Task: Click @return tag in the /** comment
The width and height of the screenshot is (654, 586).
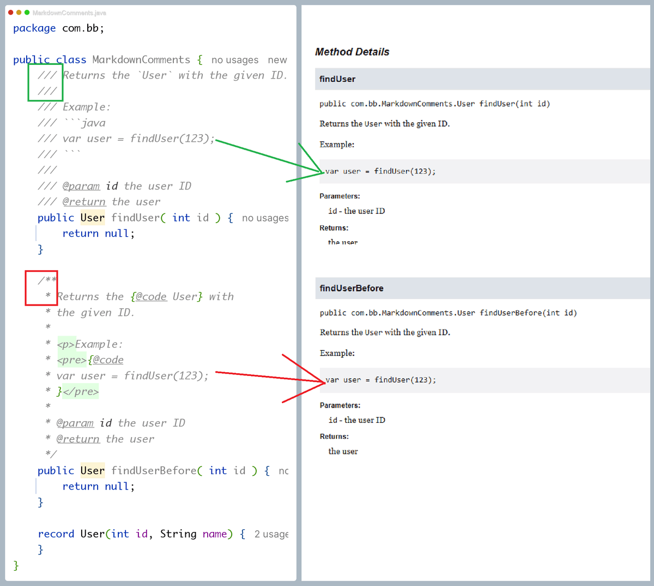Action: tap(78, 439)
